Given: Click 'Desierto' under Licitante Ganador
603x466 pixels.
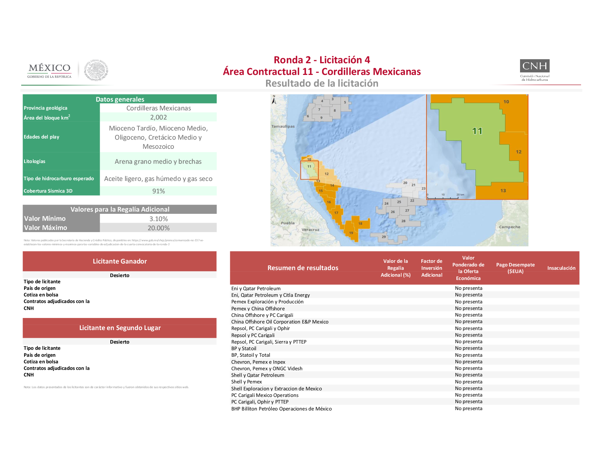Looking at the screenshot, I should click(x=120, y=275).
